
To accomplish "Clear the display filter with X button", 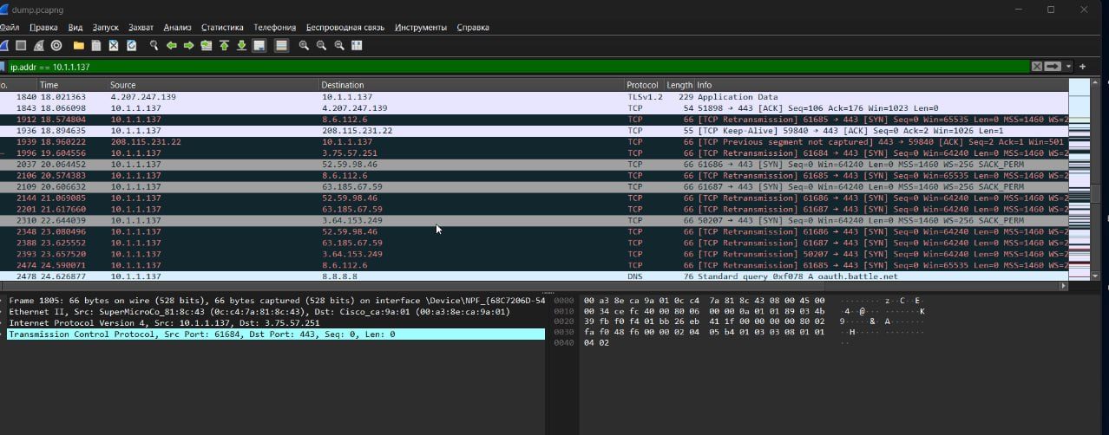I will coord(1037,66).
